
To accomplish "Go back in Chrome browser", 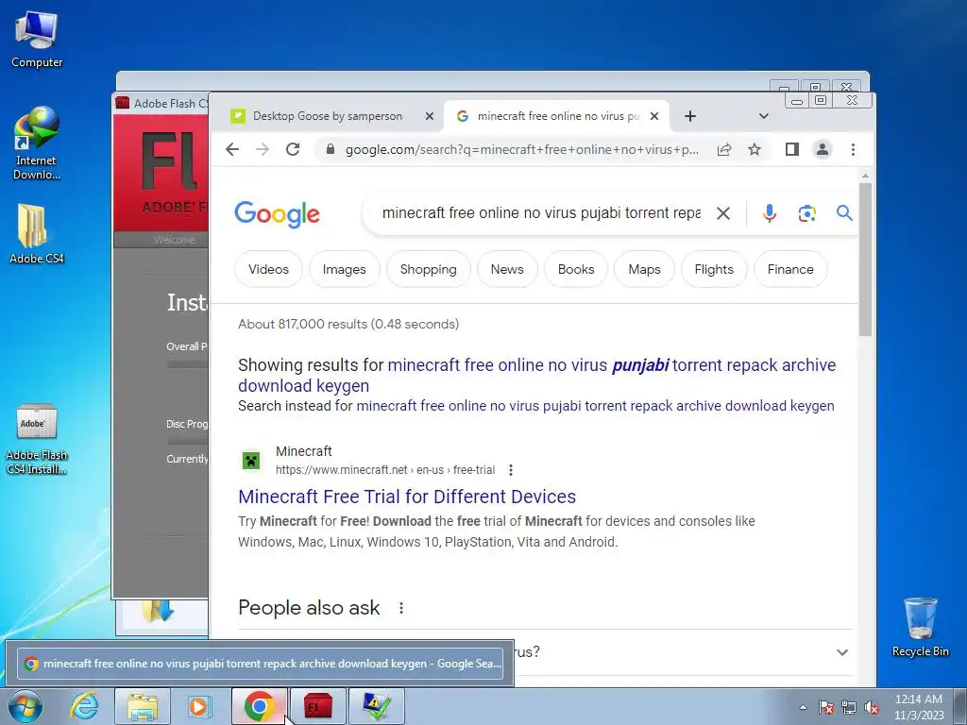I will pyautogui.click(x=232, y=149).
